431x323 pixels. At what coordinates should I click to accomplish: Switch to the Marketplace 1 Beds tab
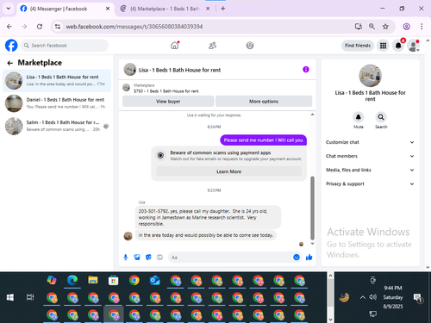tap(165, 9)
